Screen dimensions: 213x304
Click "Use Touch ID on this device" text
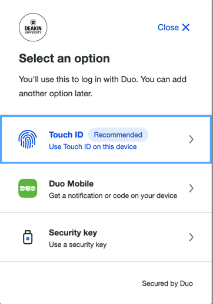point(93,147)
